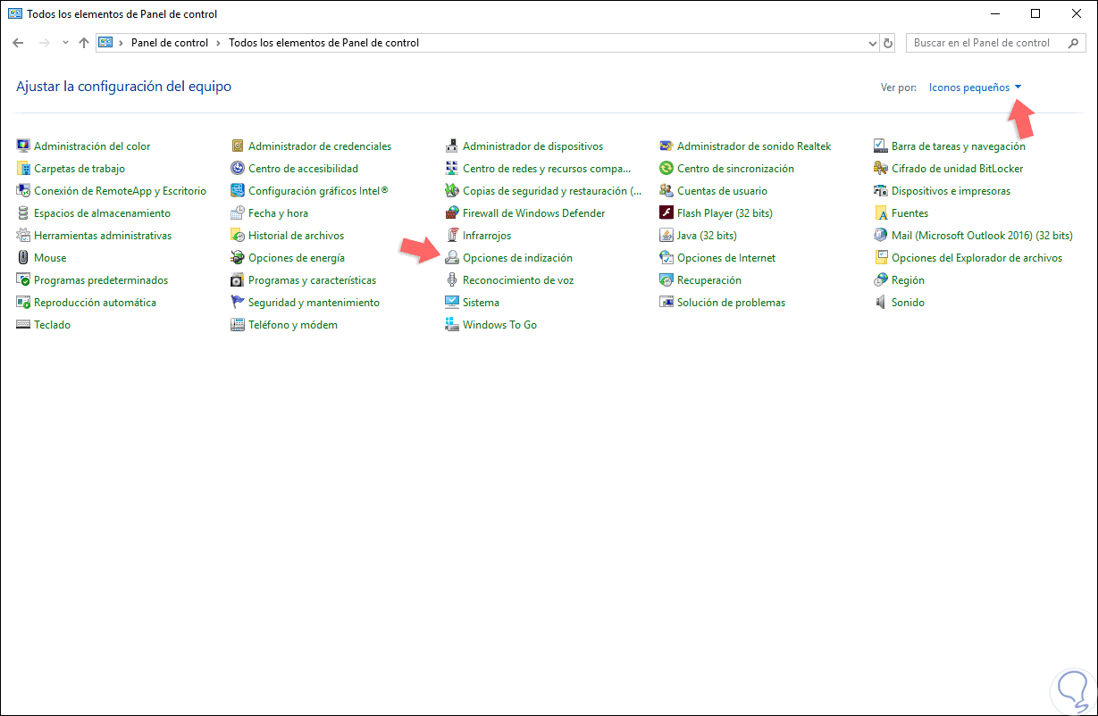Open the Seguridad y mantenimiento flag icon
The height and width of the screenshot is (716, 1098).
[x=238, y=303]
